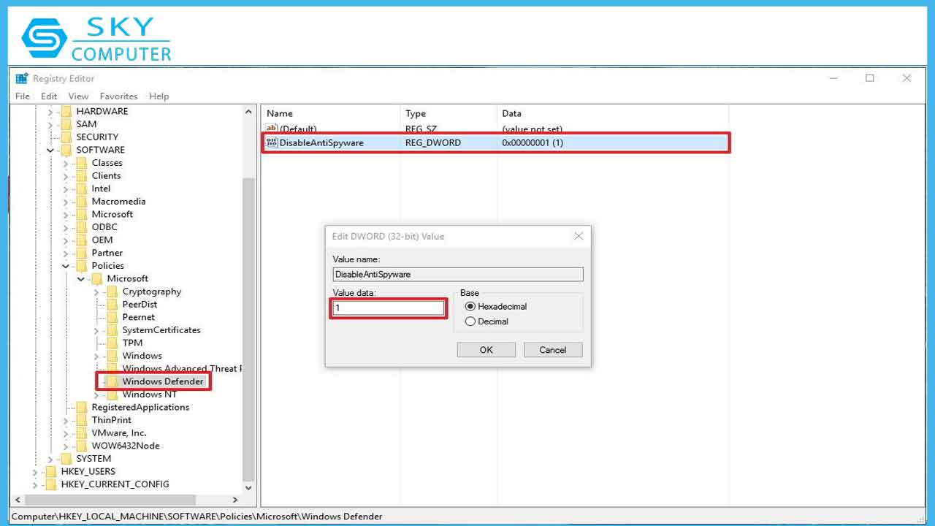The width and height of the screenshot is (935, 526).
Task: Click the SYSTEM folder icon
Action: (66, 459)
